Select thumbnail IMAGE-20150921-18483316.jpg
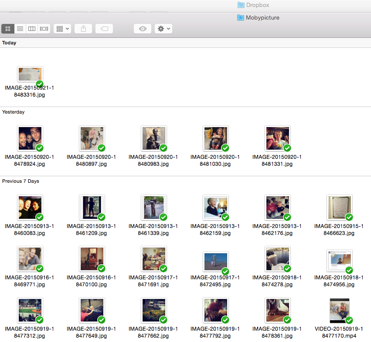 coord(30,74)
